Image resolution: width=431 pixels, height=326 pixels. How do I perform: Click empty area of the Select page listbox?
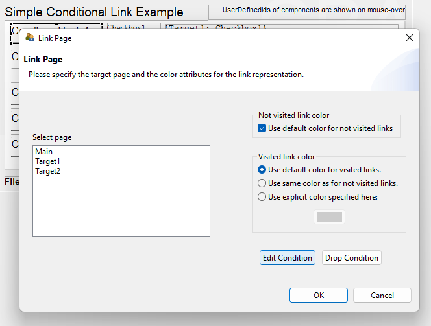point(121,207)
